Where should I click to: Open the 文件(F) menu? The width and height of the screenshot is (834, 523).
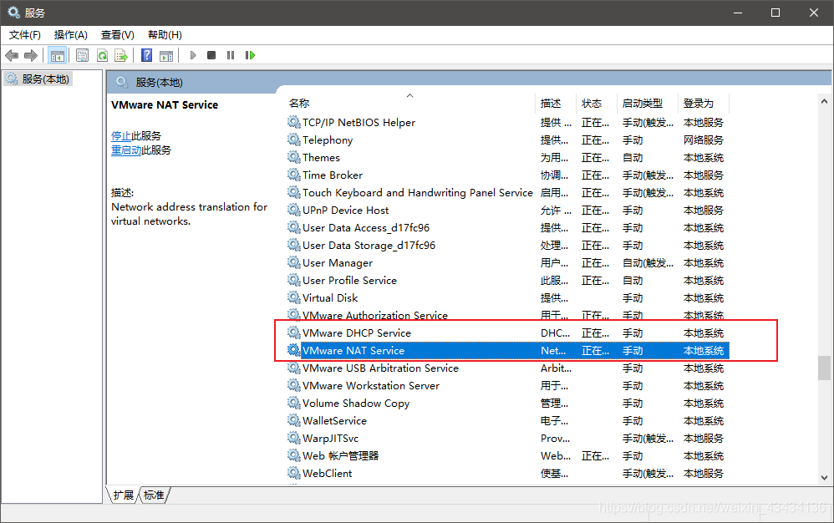tap(25, 35)
